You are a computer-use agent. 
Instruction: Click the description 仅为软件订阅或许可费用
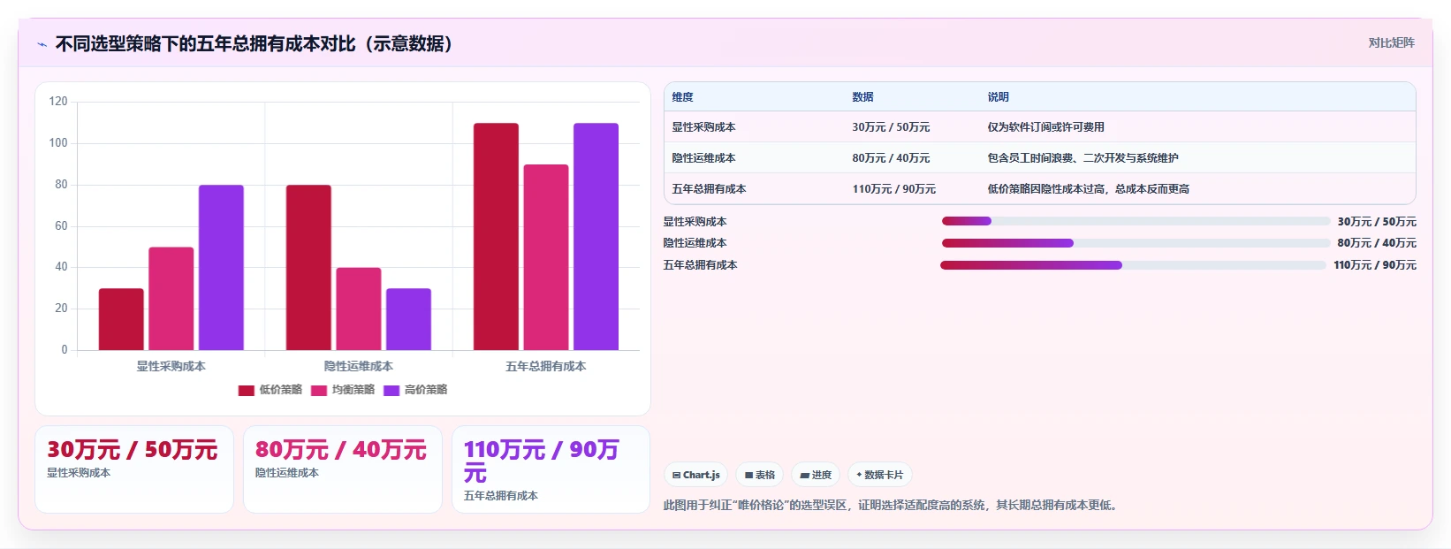click(1046, 127)
